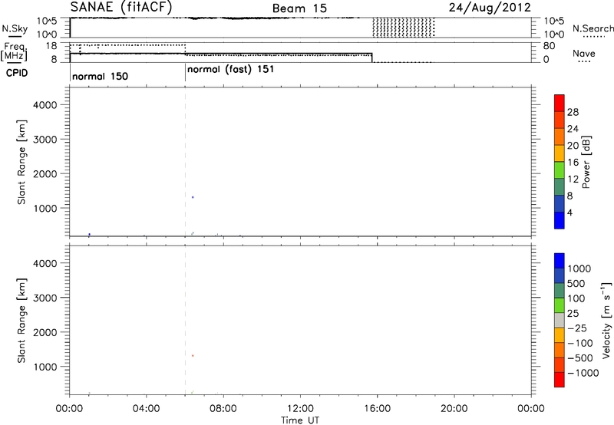
Task: Click the 12:00 time axis tick label
Action: (300, 409)
